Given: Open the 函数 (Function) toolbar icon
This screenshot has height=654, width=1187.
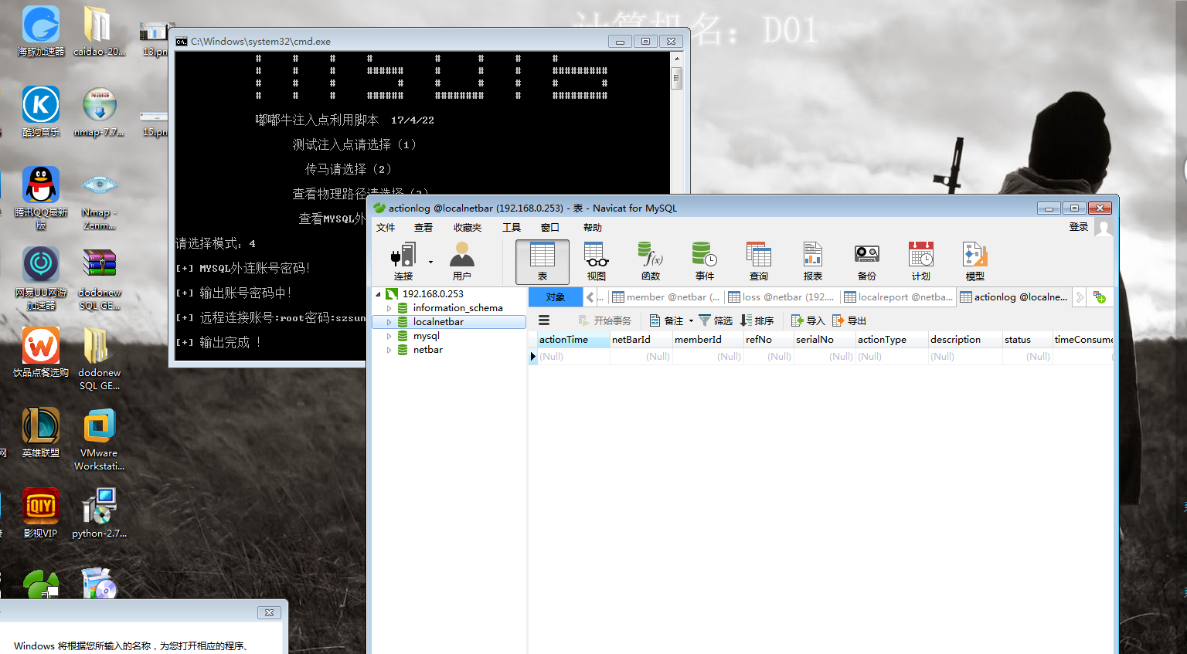Looking at the screenshot, I should click(651, 262).
